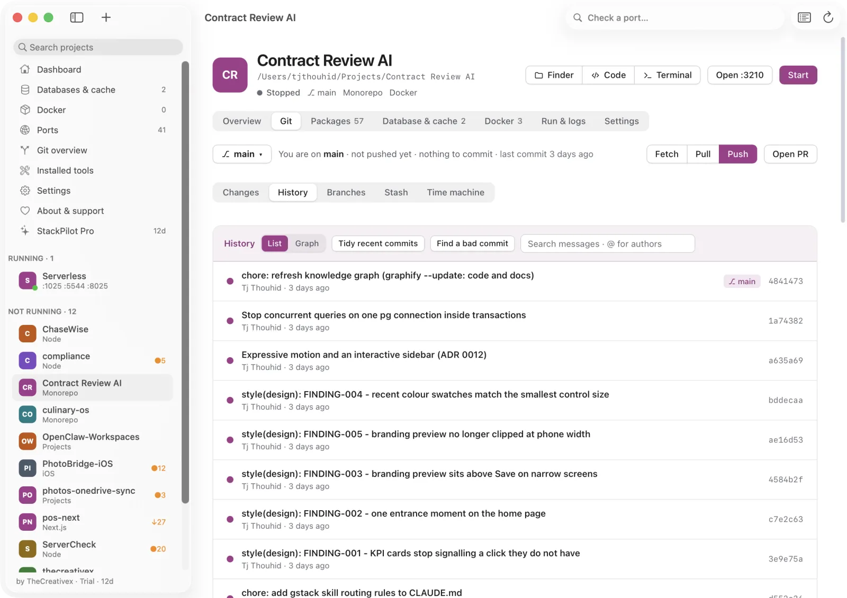
Task: Click the CR project avatar in header
Action: (230, 75)
